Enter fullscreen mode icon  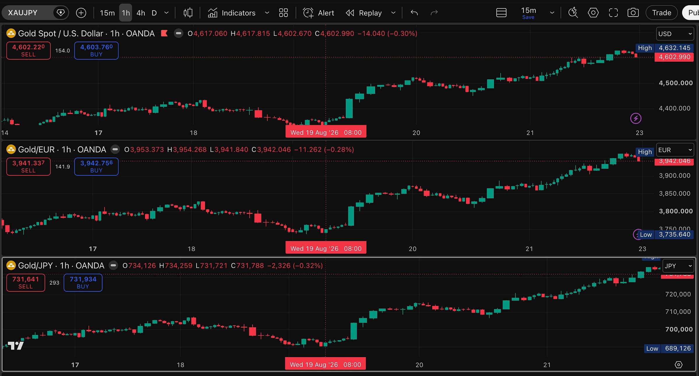(613, 13)
